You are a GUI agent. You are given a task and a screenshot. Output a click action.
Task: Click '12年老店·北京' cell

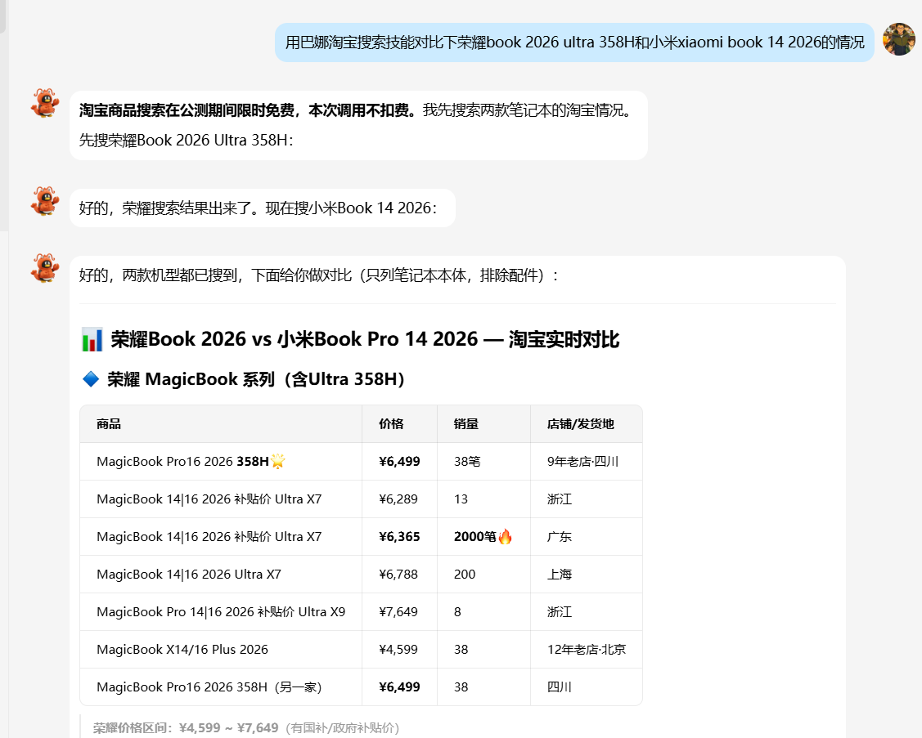pos(587,649)
